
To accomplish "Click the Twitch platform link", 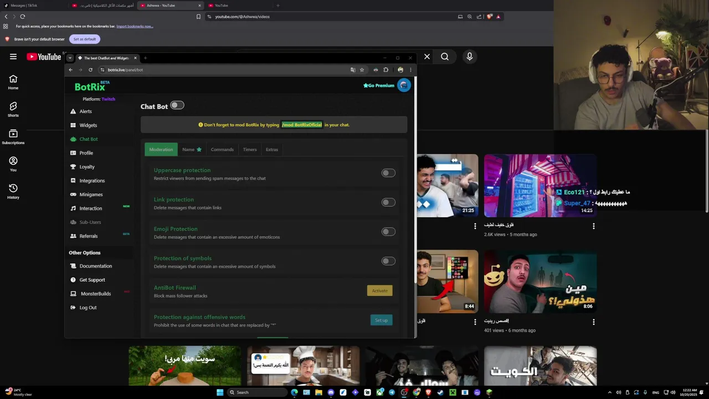I will [x=108, y=99].
